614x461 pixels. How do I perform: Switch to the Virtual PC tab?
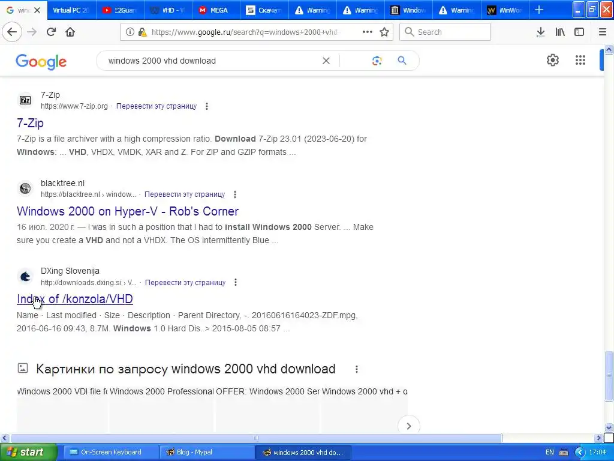coord(71,10)
